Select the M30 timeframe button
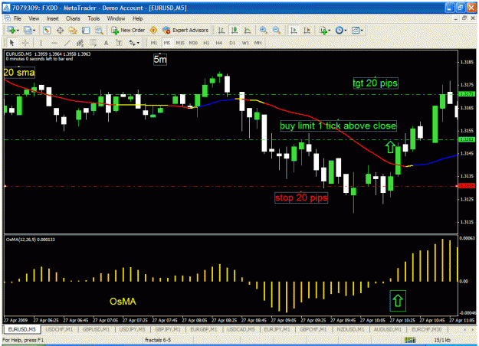This screenshot has width=479, height=346. point(193,43)
